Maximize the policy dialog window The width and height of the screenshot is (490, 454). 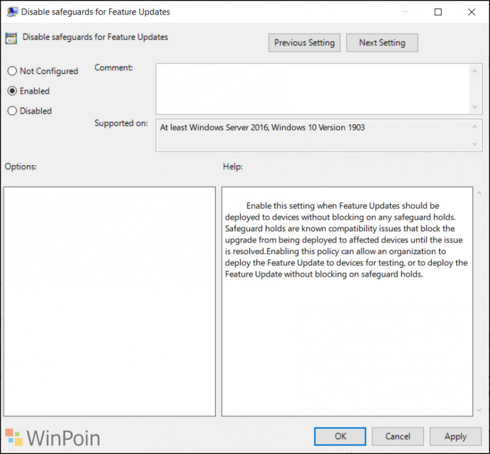438,12
